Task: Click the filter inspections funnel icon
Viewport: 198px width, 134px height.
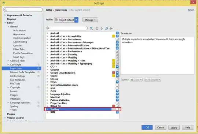Action: tap(91, 29)
